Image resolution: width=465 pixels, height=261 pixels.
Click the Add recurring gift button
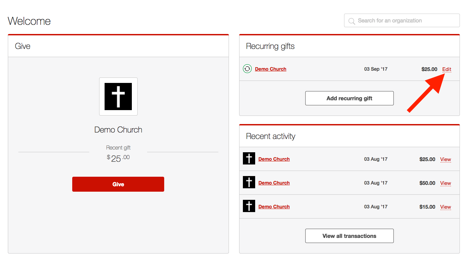(x=349, y=98)
